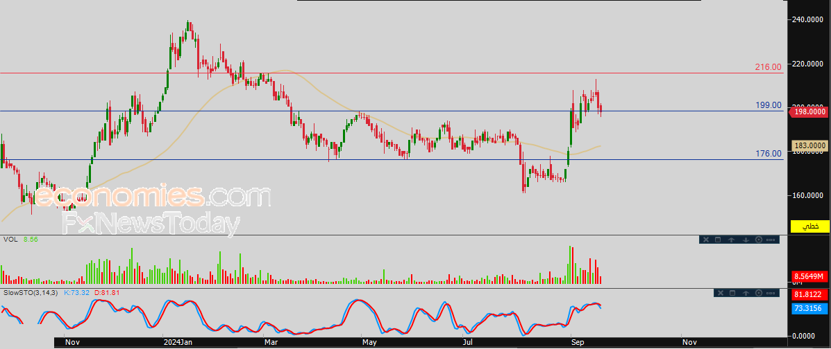Click the 8.5649M volume value tag
Viewport: 831px width, 349px height.
tap(810, 276)
